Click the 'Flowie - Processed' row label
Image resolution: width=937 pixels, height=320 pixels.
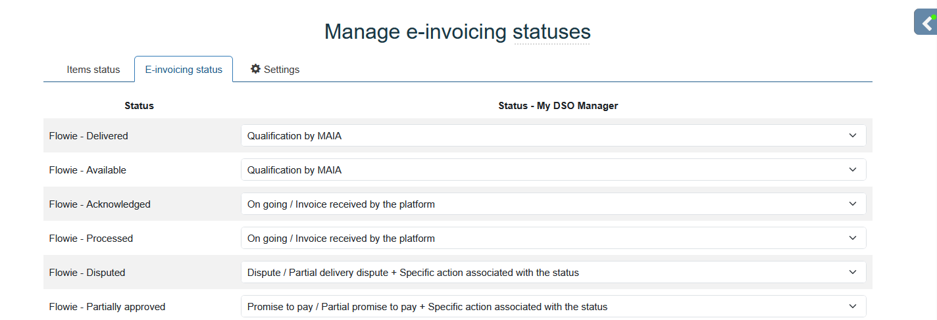point(91,239)
